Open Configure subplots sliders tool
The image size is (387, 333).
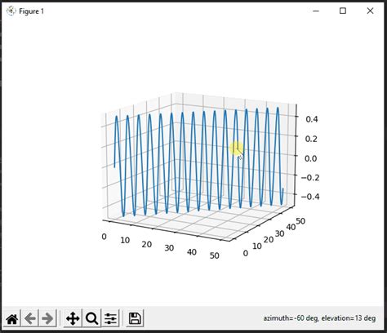pos(110,318)
